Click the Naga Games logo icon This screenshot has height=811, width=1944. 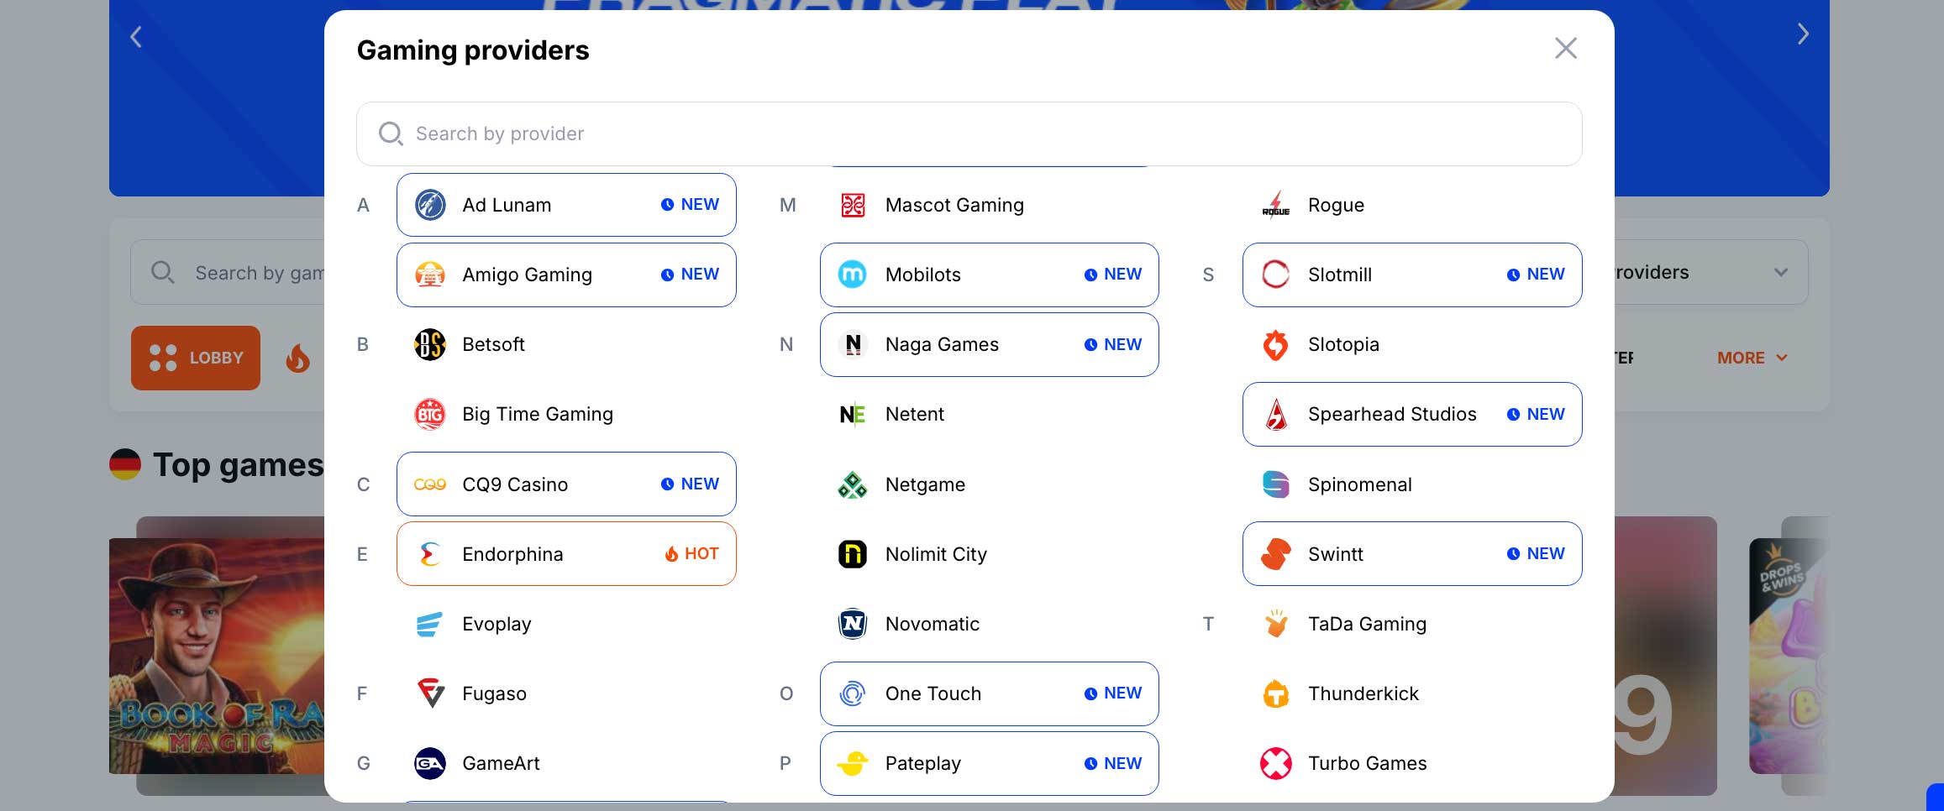pos(853,344)
